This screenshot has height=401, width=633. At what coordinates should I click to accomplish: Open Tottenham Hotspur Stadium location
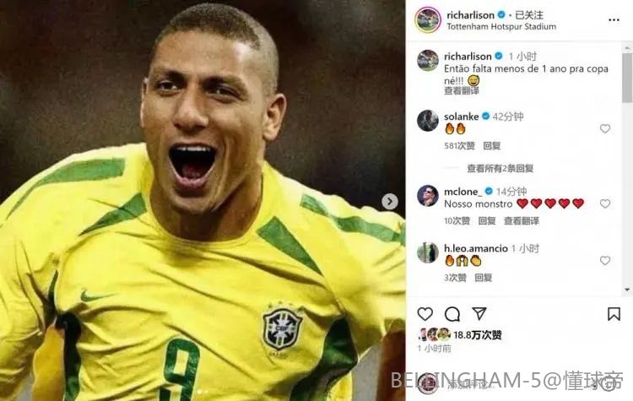click(x=501, y=27)
